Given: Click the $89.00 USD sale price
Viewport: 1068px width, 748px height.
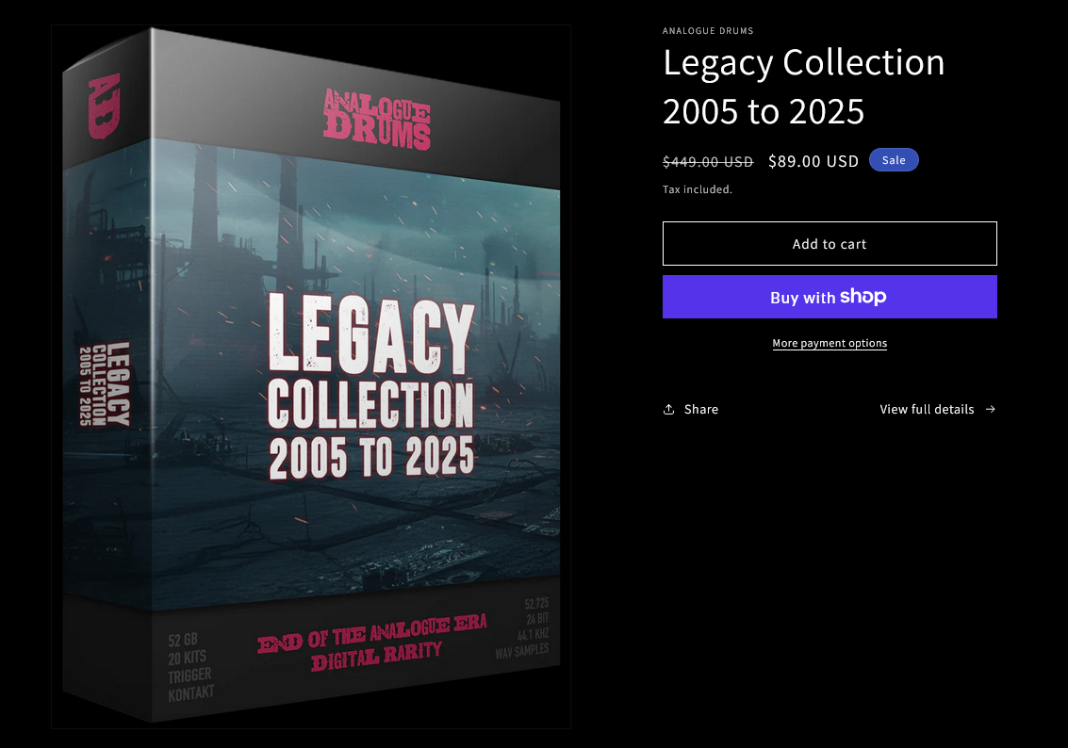Looking at the screenshot, I should 813,161.
